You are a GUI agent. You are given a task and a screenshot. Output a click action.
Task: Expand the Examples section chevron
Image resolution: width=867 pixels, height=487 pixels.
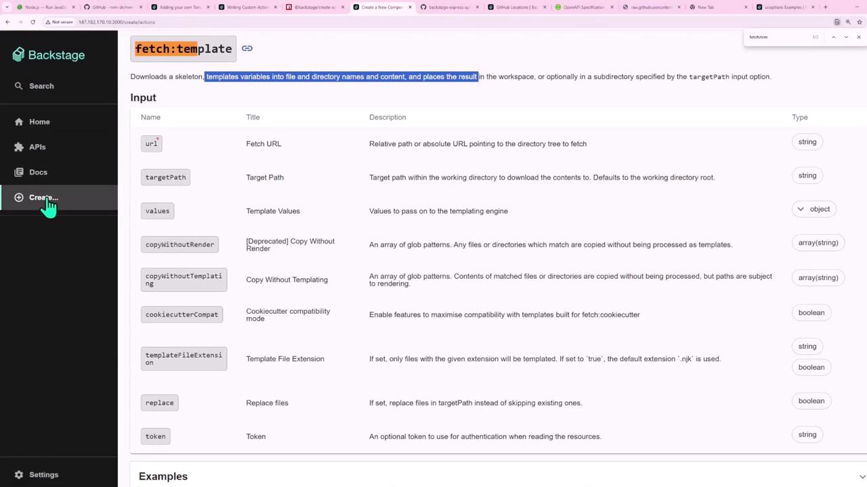pyautogui.click(x=862, y=477)
